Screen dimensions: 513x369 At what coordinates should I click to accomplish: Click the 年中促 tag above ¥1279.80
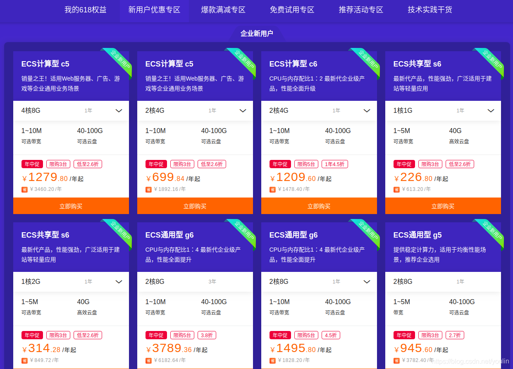(x=32, y=164)
